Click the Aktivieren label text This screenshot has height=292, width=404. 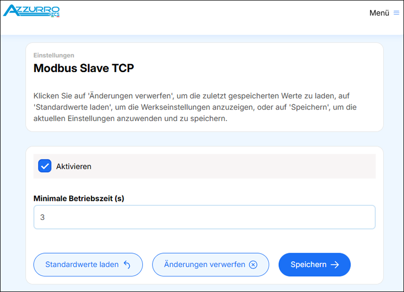tap(74, 166)
